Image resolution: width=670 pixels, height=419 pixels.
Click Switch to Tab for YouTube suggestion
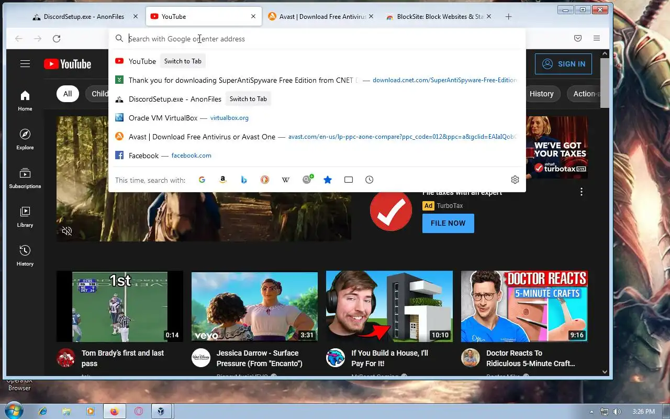point(183,61)
